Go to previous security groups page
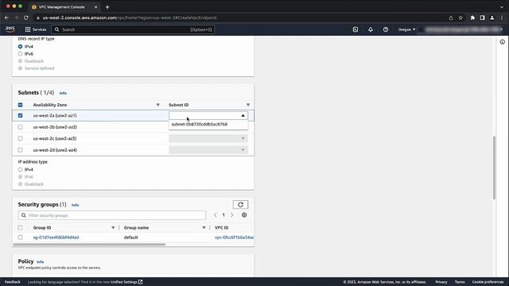Screen dimensions: 509x286 (x=216, y=215)
